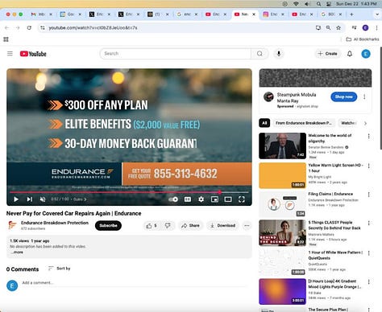Open more actions ellipsis under the video
The height and width of the screenshot is (312, 382).
coord(247,226)
